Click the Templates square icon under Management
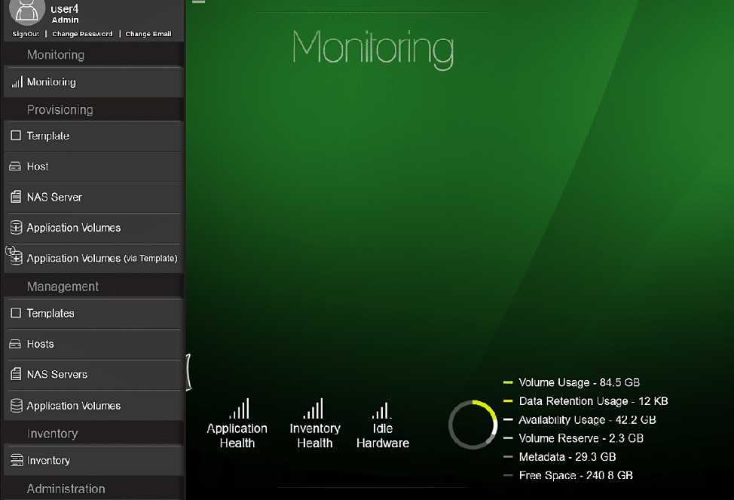The width and height of the screenshot is (734, 500). coord(16,312)
